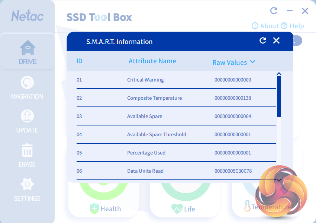Close the S.M.A.R.T. Information dialog

pyautogui.click(x=276, y=41)
